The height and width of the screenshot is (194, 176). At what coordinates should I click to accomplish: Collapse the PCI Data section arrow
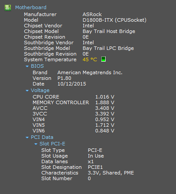click(x=27, y=138)
